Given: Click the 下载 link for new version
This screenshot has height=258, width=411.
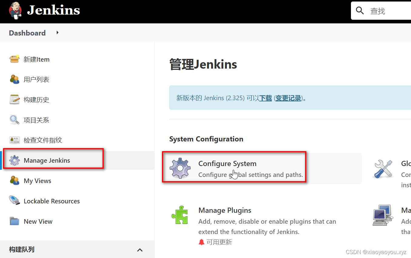Looking at the screenshot, I should point(265,98).
